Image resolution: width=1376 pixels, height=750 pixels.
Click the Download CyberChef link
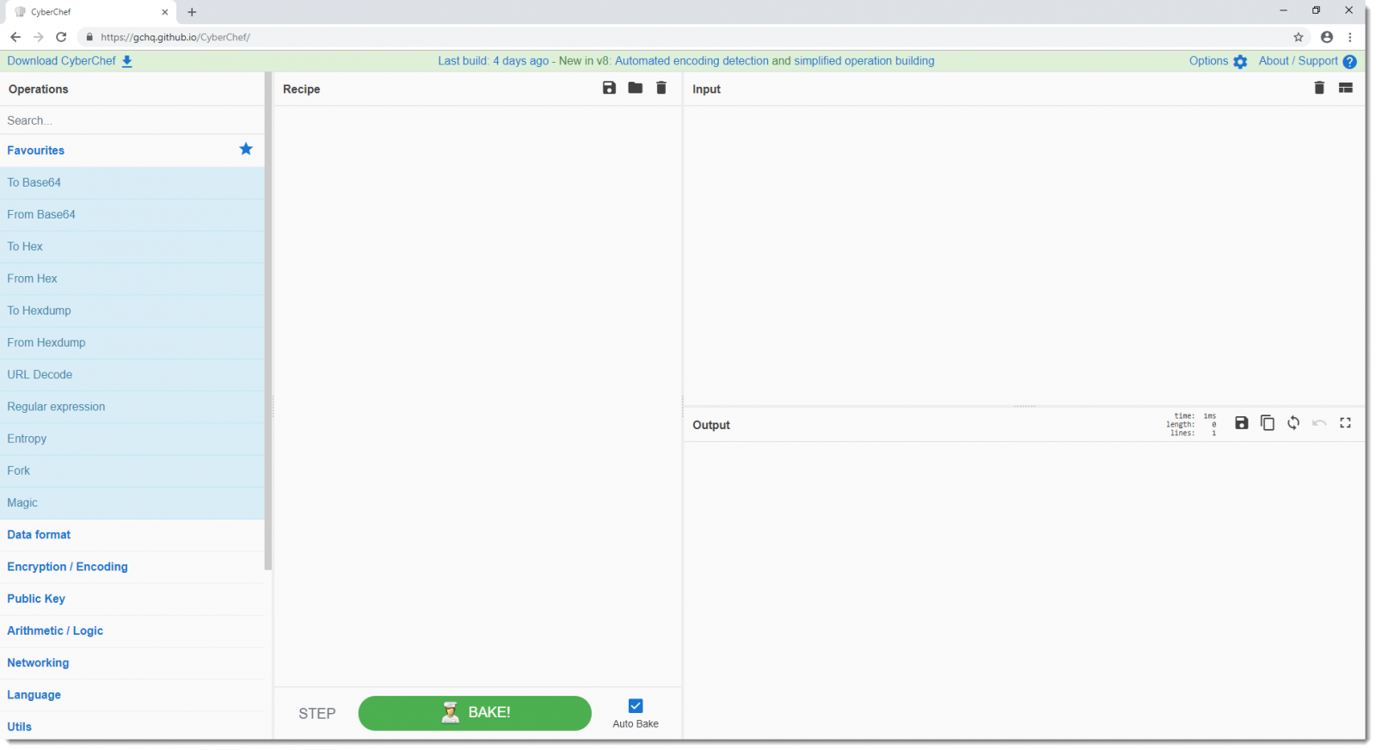(61, 61)
